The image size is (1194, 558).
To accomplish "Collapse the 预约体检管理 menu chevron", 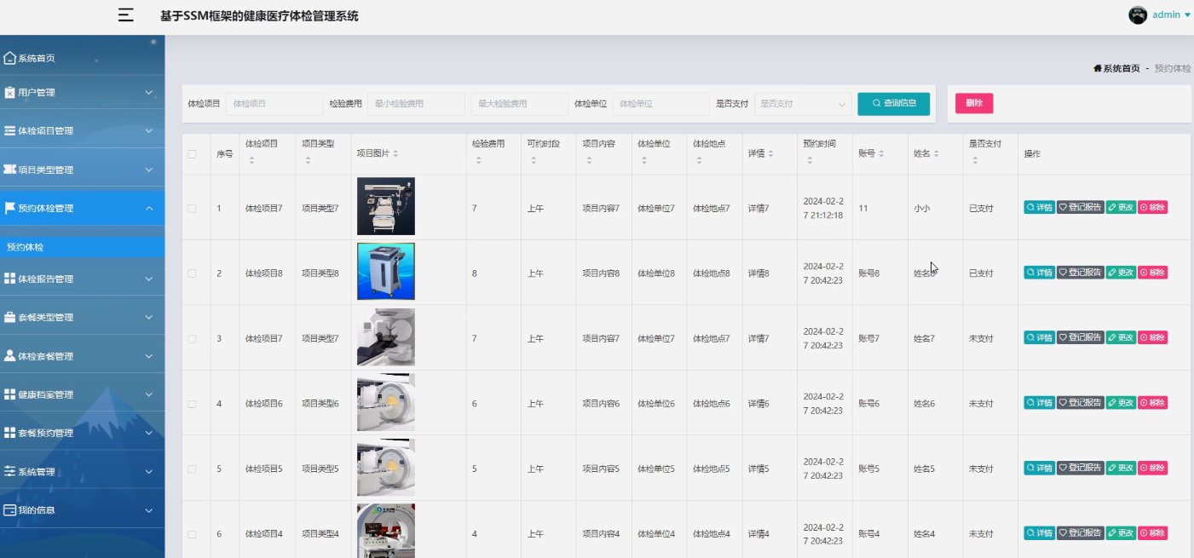I will [148, 208].
